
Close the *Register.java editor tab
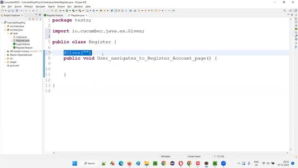[x=87, y=15]
